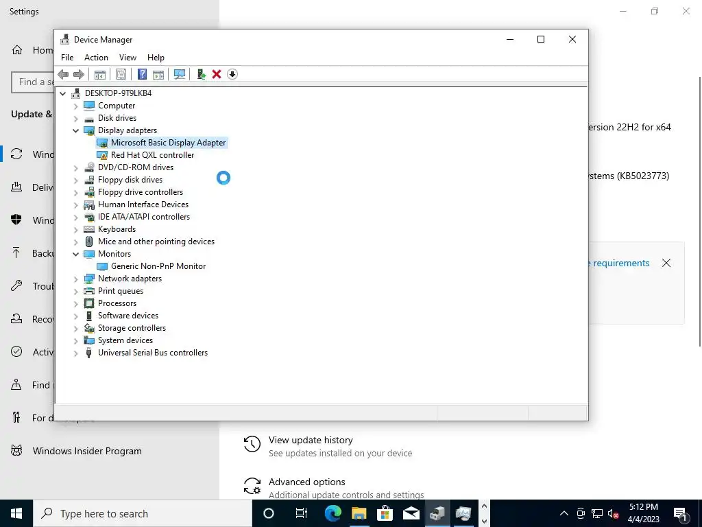Open the Properties toolbar icon
Viewport: 702px width, 527px height.
pyautogui.click(x=121, y=74)
